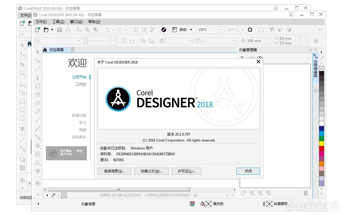Expand the 100% zoom level combo box
The width and height of the screenshot is (344, 215).
coord(220,30)
